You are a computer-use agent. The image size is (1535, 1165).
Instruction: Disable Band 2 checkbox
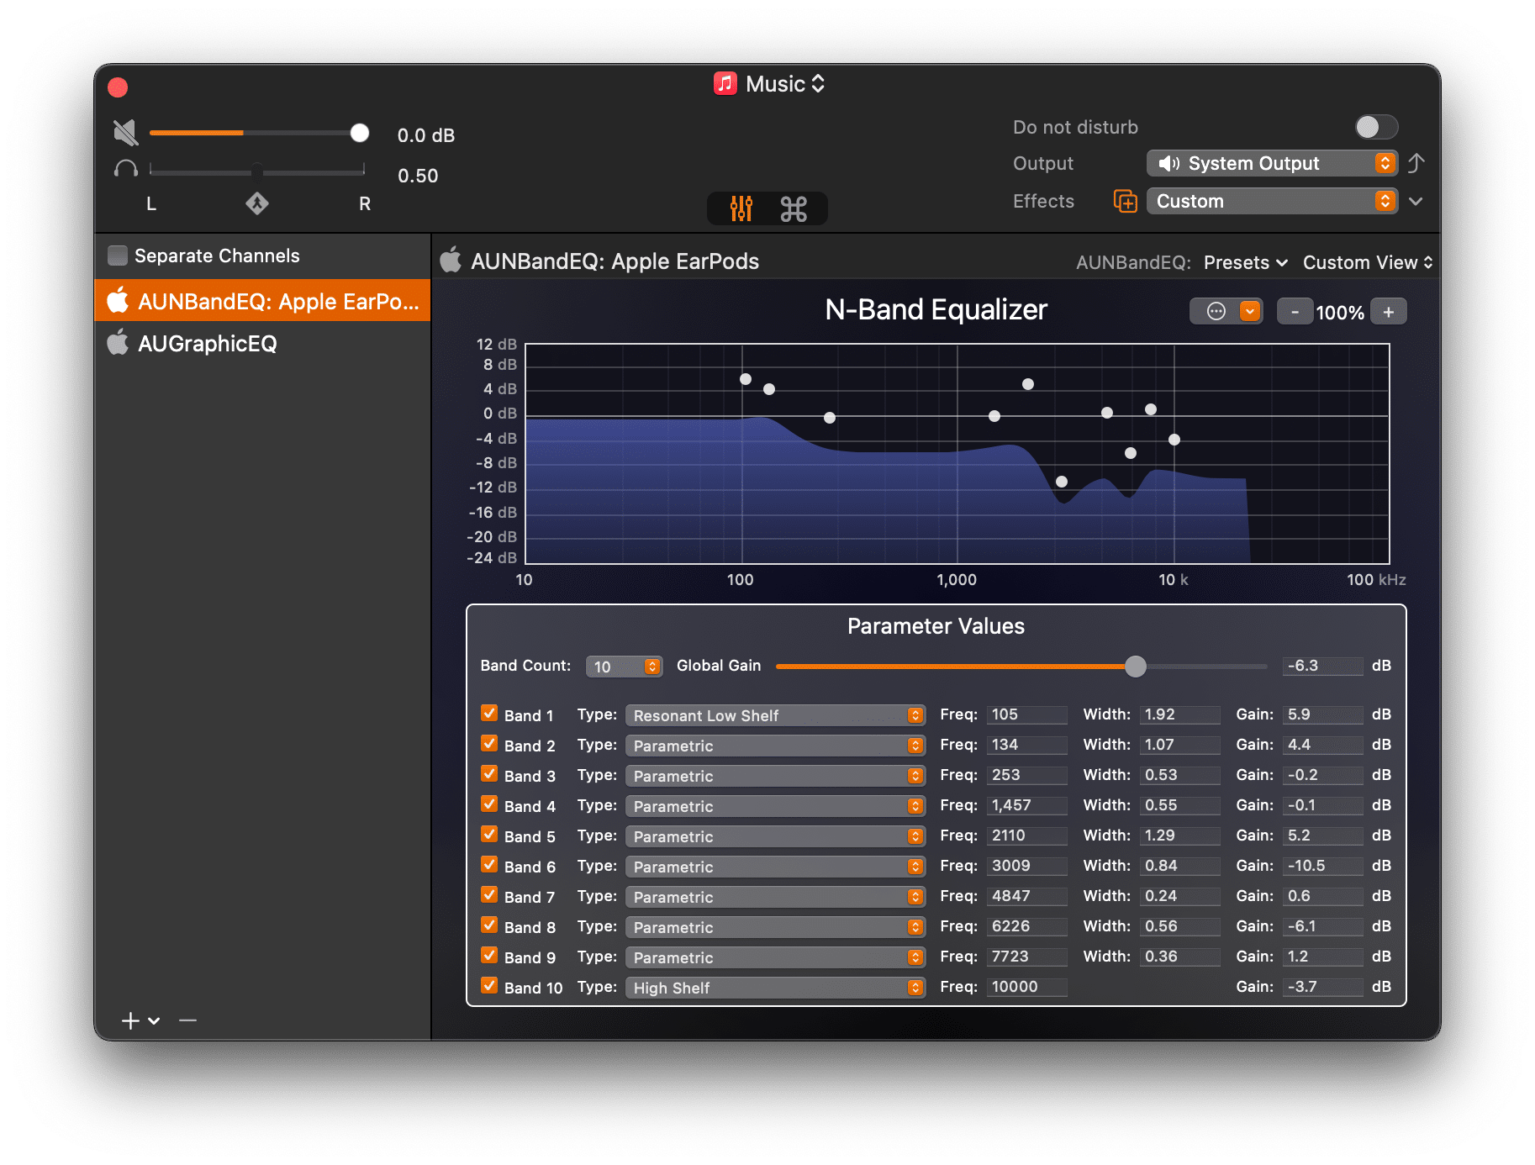tap(489, 744)
